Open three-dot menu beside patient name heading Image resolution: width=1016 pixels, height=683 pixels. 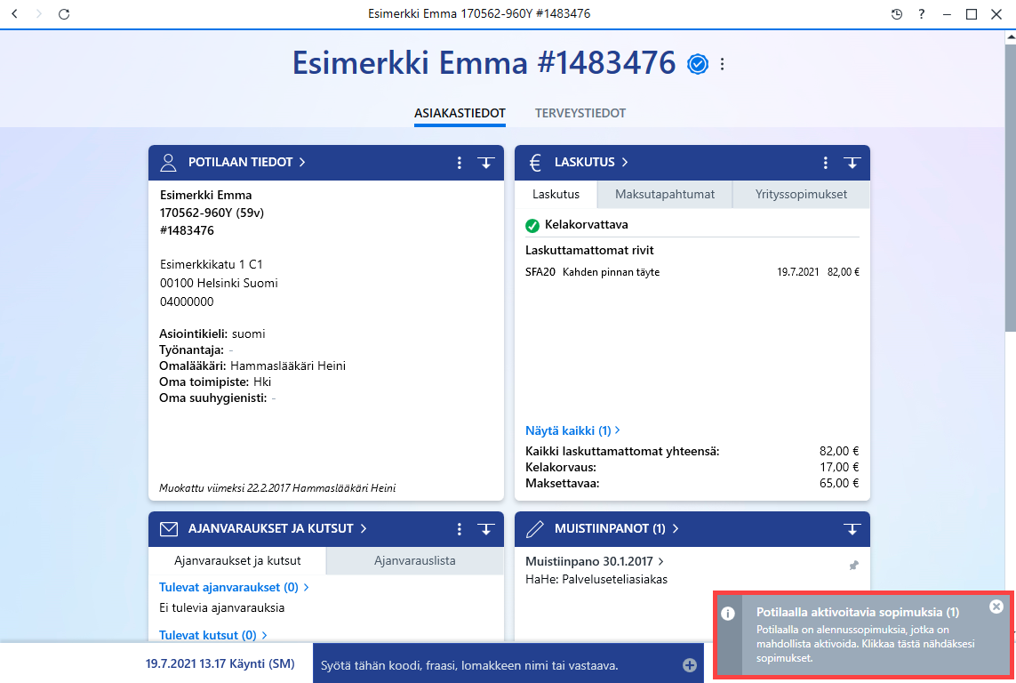tap(722, 64)
